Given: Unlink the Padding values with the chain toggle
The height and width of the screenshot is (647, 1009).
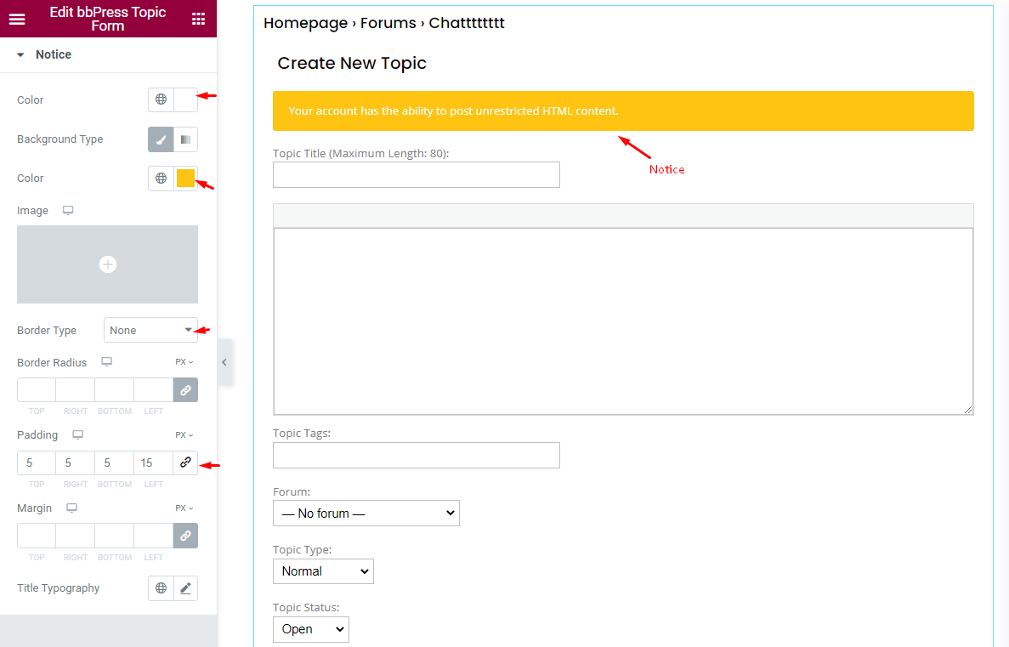Looking at the screenshot, I should (184, 463).
